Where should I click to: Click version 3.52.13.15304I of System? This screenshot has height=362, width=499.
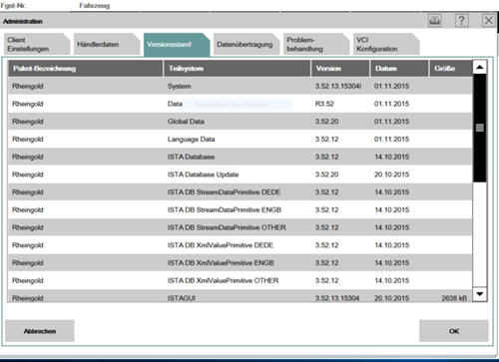click(338, 86)
